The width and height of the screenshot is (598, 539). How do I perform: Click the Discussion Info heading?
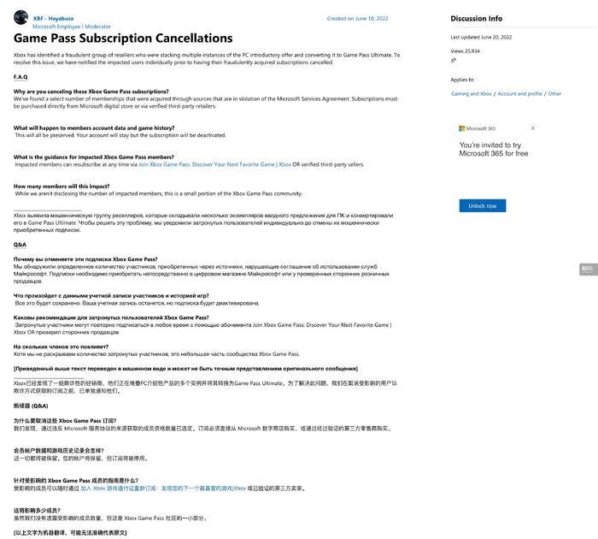(476, 18)
